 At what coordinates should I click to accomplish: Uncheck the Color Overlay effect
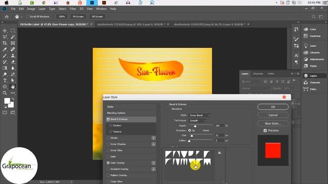tap(108, 163)
